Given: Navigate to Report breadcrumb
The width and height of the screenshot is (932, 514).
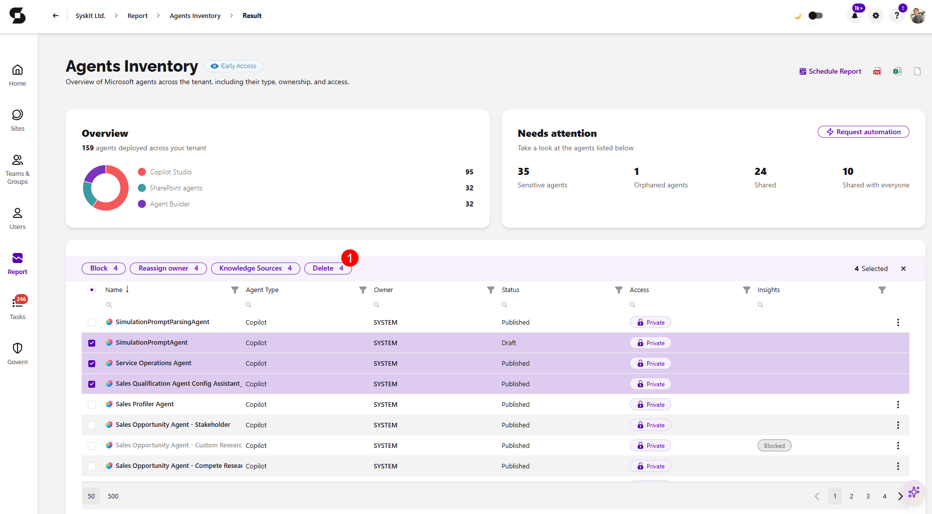Looking at the screenshot, I should [137, 16].
